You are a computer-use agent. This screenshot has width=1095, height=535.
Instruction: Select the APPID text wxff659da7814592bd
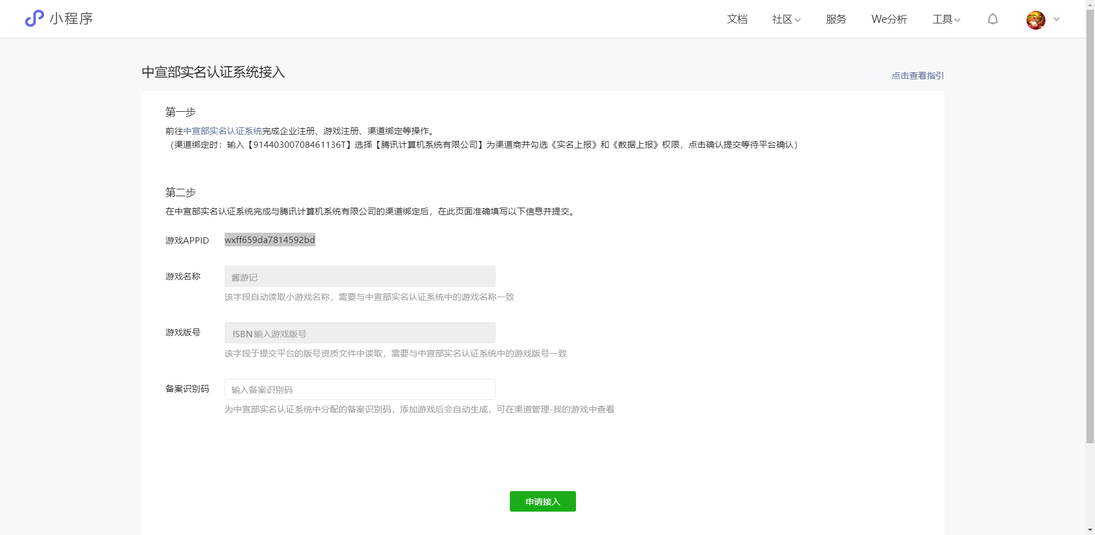coord(270,240)
